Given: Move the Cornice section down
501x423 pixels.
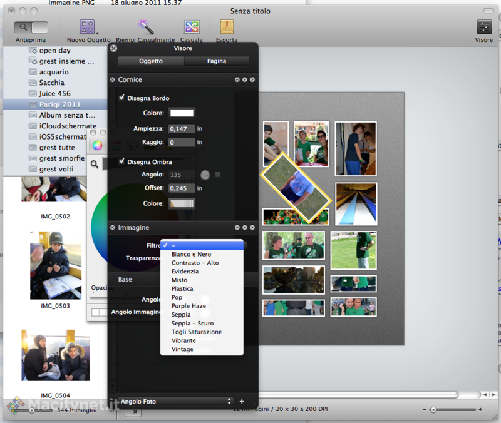Looking at the screenshot, I should 245,79.
